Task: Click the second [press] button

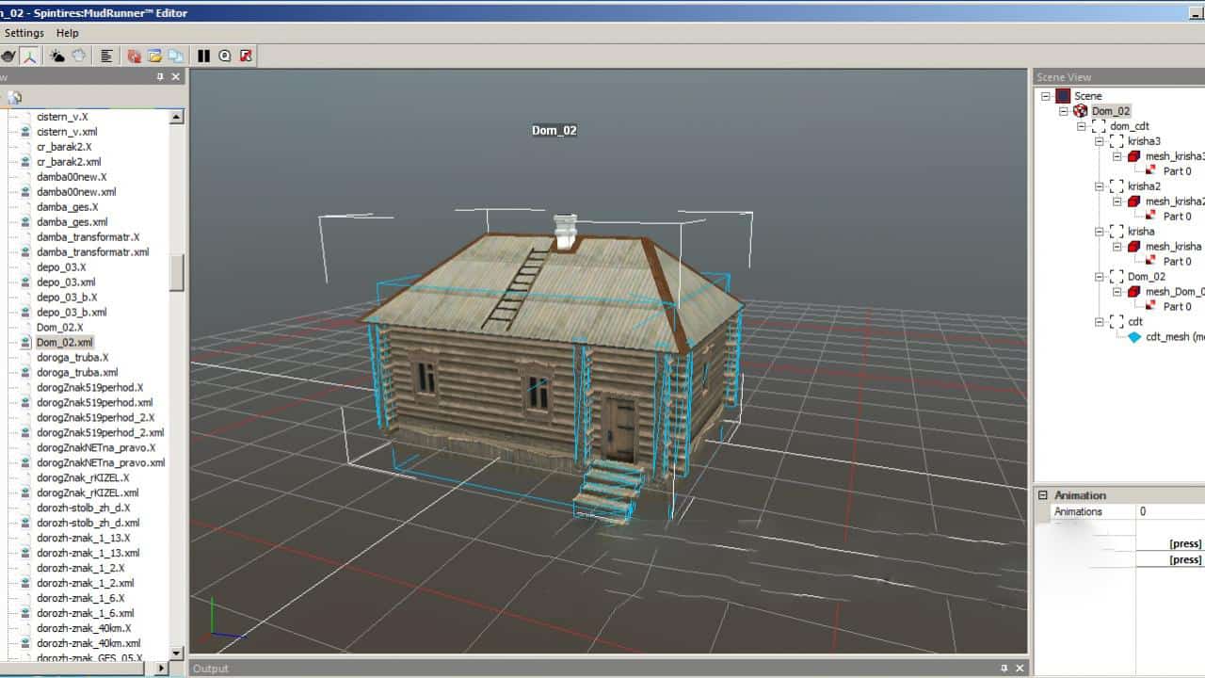Action: coord(1184,559)
